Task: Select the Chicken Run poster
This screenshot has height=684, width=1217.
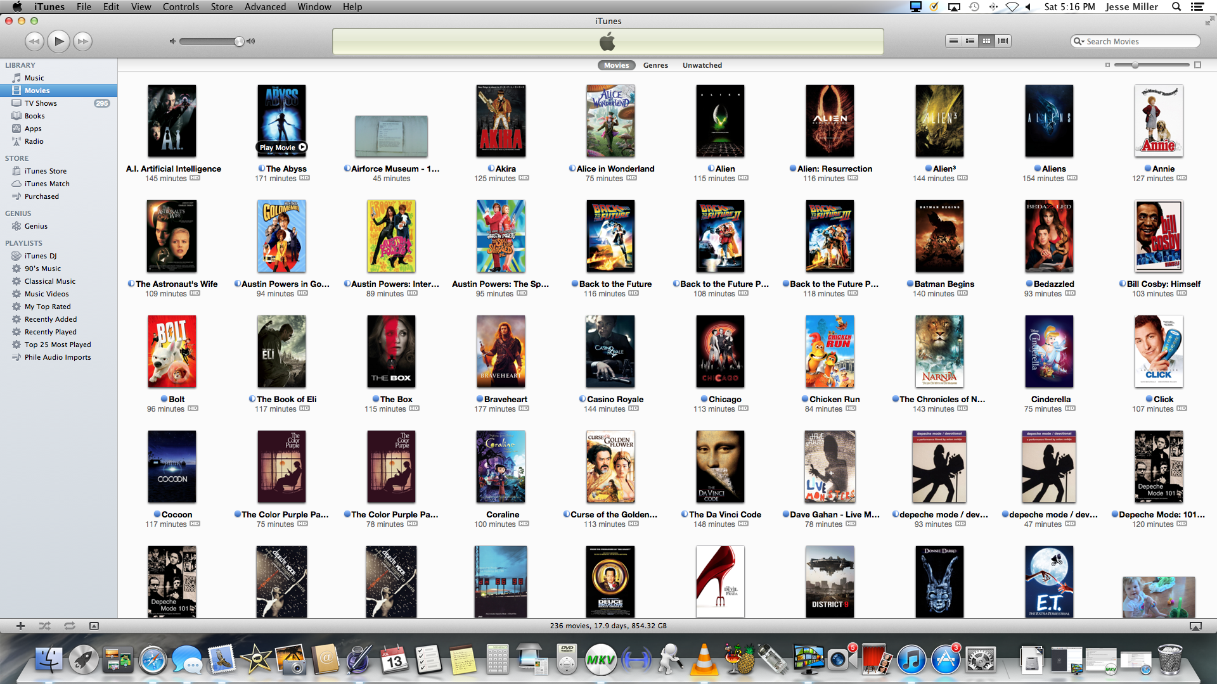Action: (x=830, y=351)
